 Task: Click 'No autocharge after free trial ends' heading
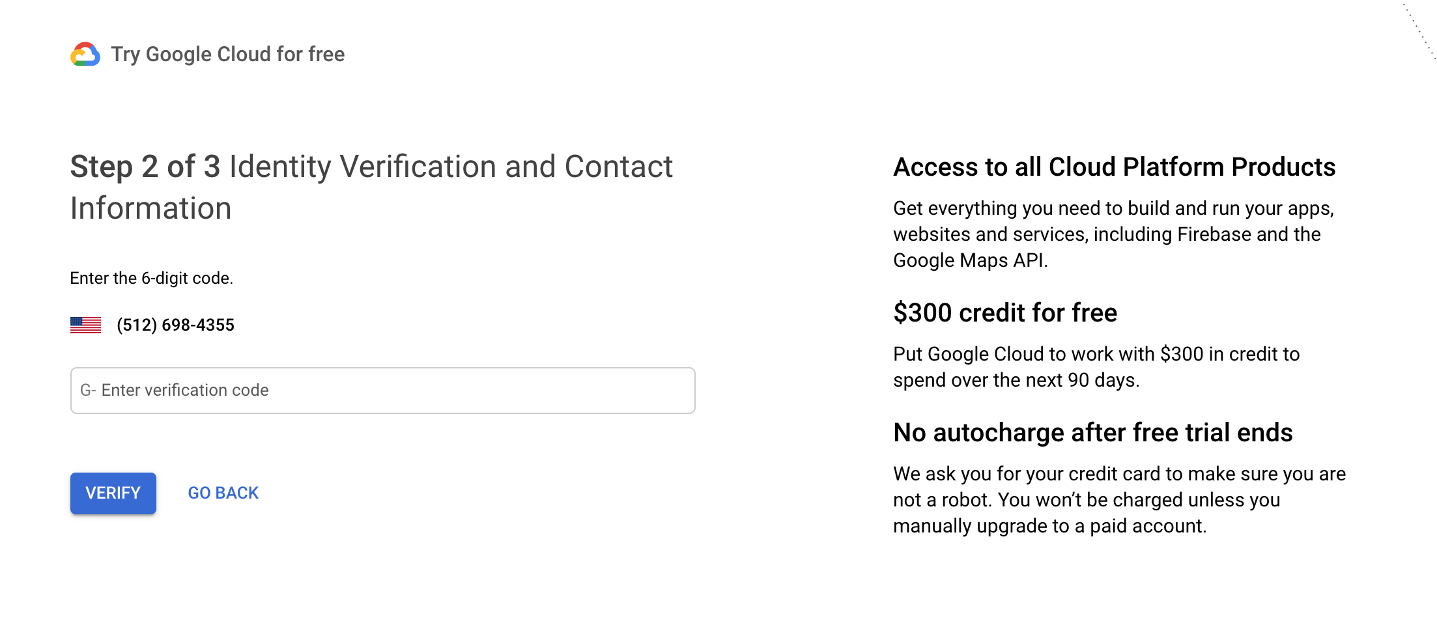coord(1093,432)
